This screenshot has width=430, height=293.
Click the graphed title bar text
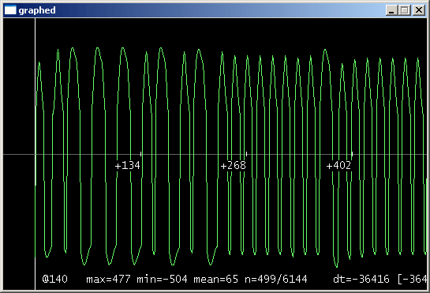tap(37, 10)
